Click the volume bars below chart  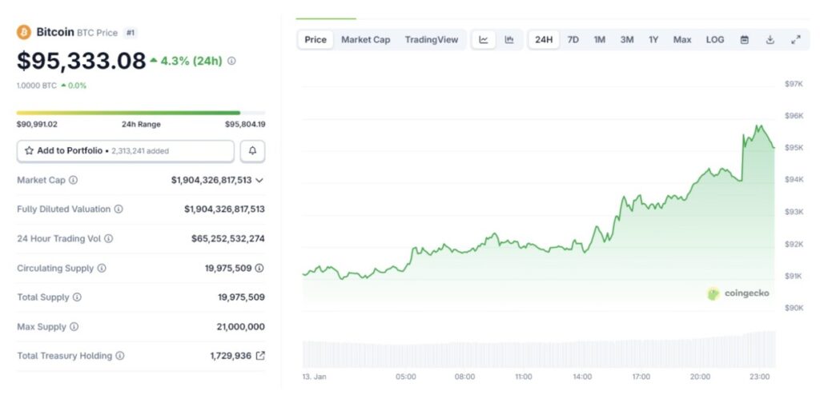538,354
